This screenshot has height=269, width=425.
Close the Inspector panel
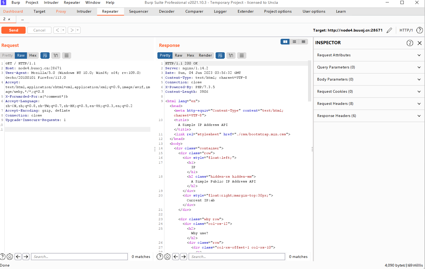point(420,43)
